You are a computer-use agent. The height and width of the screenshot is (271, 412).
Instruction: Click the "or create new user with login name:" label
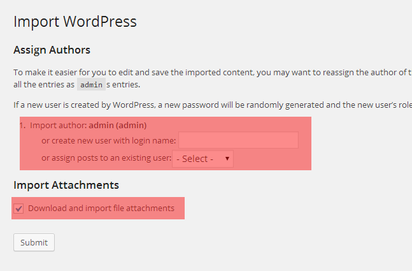108,141
